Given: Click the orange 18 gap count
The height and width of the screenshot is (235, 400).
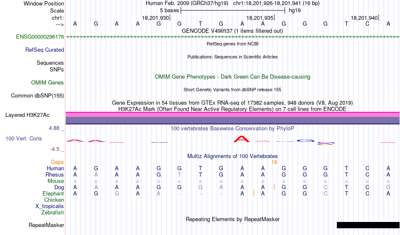Looking at the screenshot, I should pos(274,162).
